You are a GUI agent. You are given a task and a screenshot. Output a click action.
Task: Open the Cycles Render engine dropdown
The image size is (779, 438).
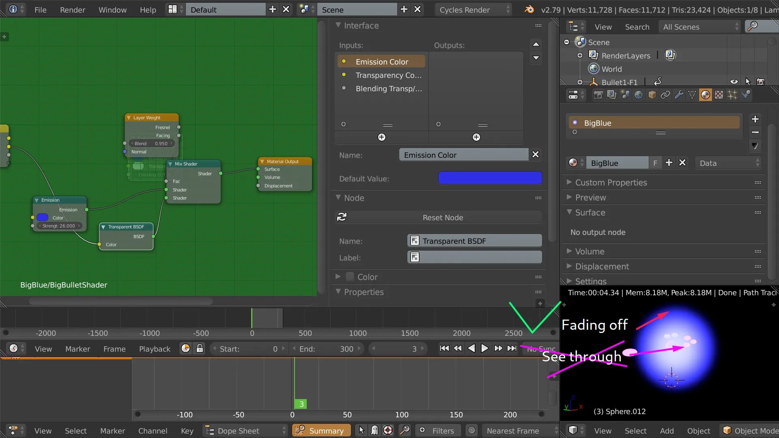click(x=473, y=10)
